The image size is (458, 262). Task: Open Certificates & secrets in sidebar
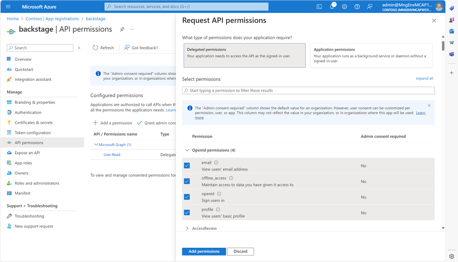point(33,123)
